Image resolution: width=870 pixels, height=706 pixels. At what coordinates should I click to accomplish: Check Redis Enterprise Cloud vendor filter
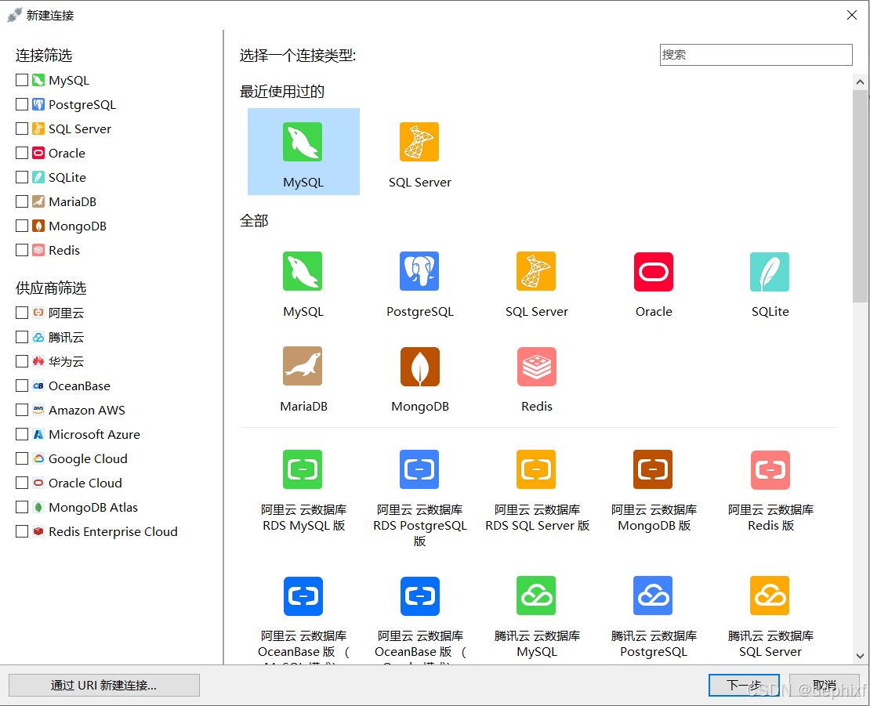pos(22,531)
